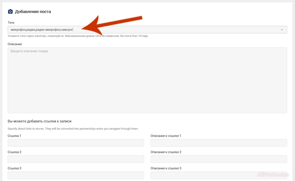Select the Ссылка 2 input box
The image size is (295, 181).
pyautogui.click(x=76, y=159)
